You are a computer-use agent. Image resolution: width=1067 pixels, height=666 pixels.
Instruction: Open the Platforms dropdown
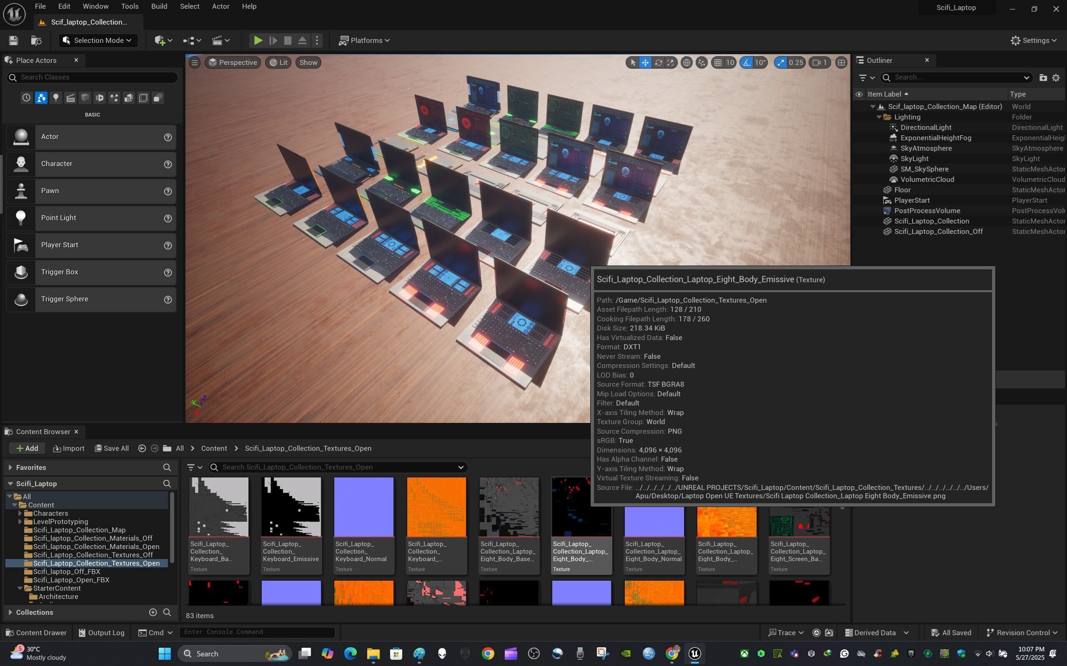[364, 40]
